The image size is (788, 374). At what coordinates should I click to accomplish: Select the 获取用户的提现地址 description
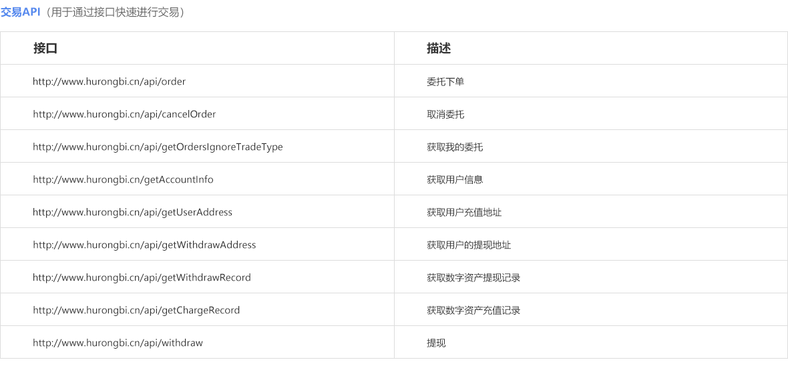pos(469,245)
